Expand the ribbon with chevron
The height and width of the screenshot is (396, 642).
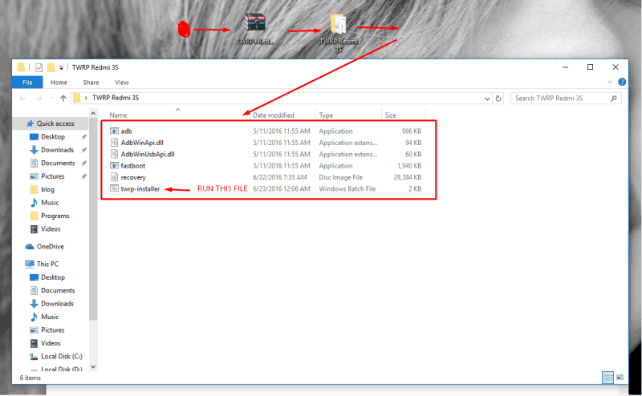click(x=610, y=82)
